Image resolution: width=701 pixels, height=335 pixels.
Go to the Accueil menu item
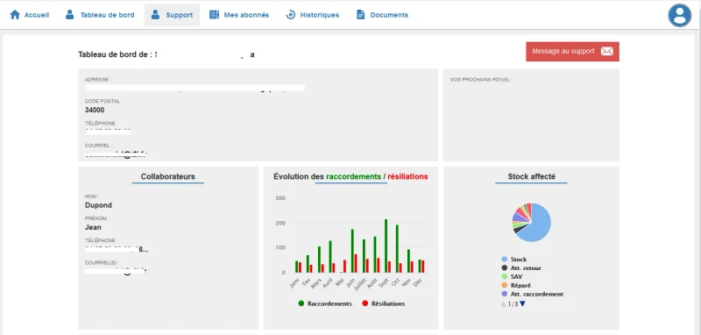[x=30, y=15]
